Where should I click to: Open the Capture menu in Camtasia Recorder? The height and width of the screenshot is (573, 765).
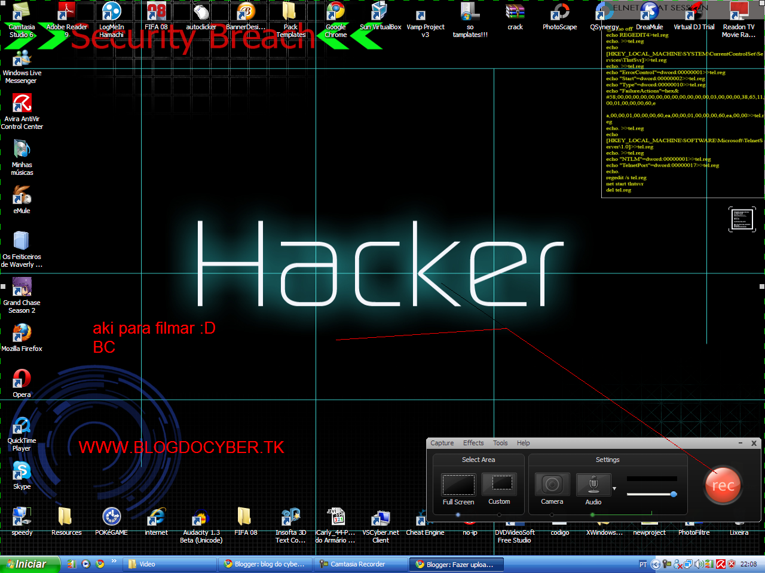(442, 443)
